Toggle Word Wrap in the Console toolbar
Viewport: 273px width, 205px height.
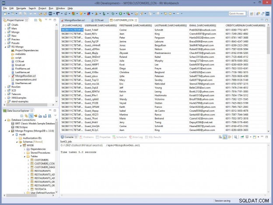click(x=230, y=137)
